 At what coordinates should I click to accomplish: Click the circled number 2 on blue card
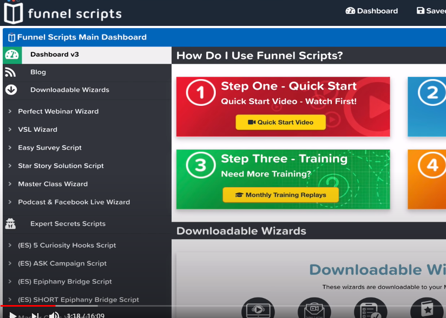click(x=432, y=92)
